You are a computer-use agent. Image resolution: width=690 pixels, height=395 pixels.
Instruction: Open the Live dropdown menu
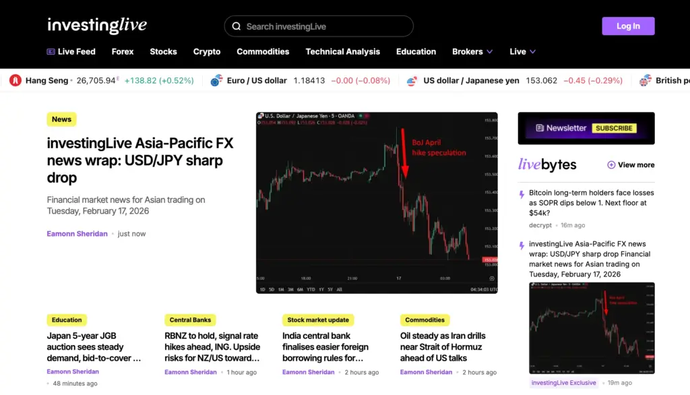[522, 51]
